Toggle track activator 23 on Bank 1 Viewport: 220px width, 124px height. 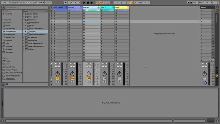[x=104, y=78]
